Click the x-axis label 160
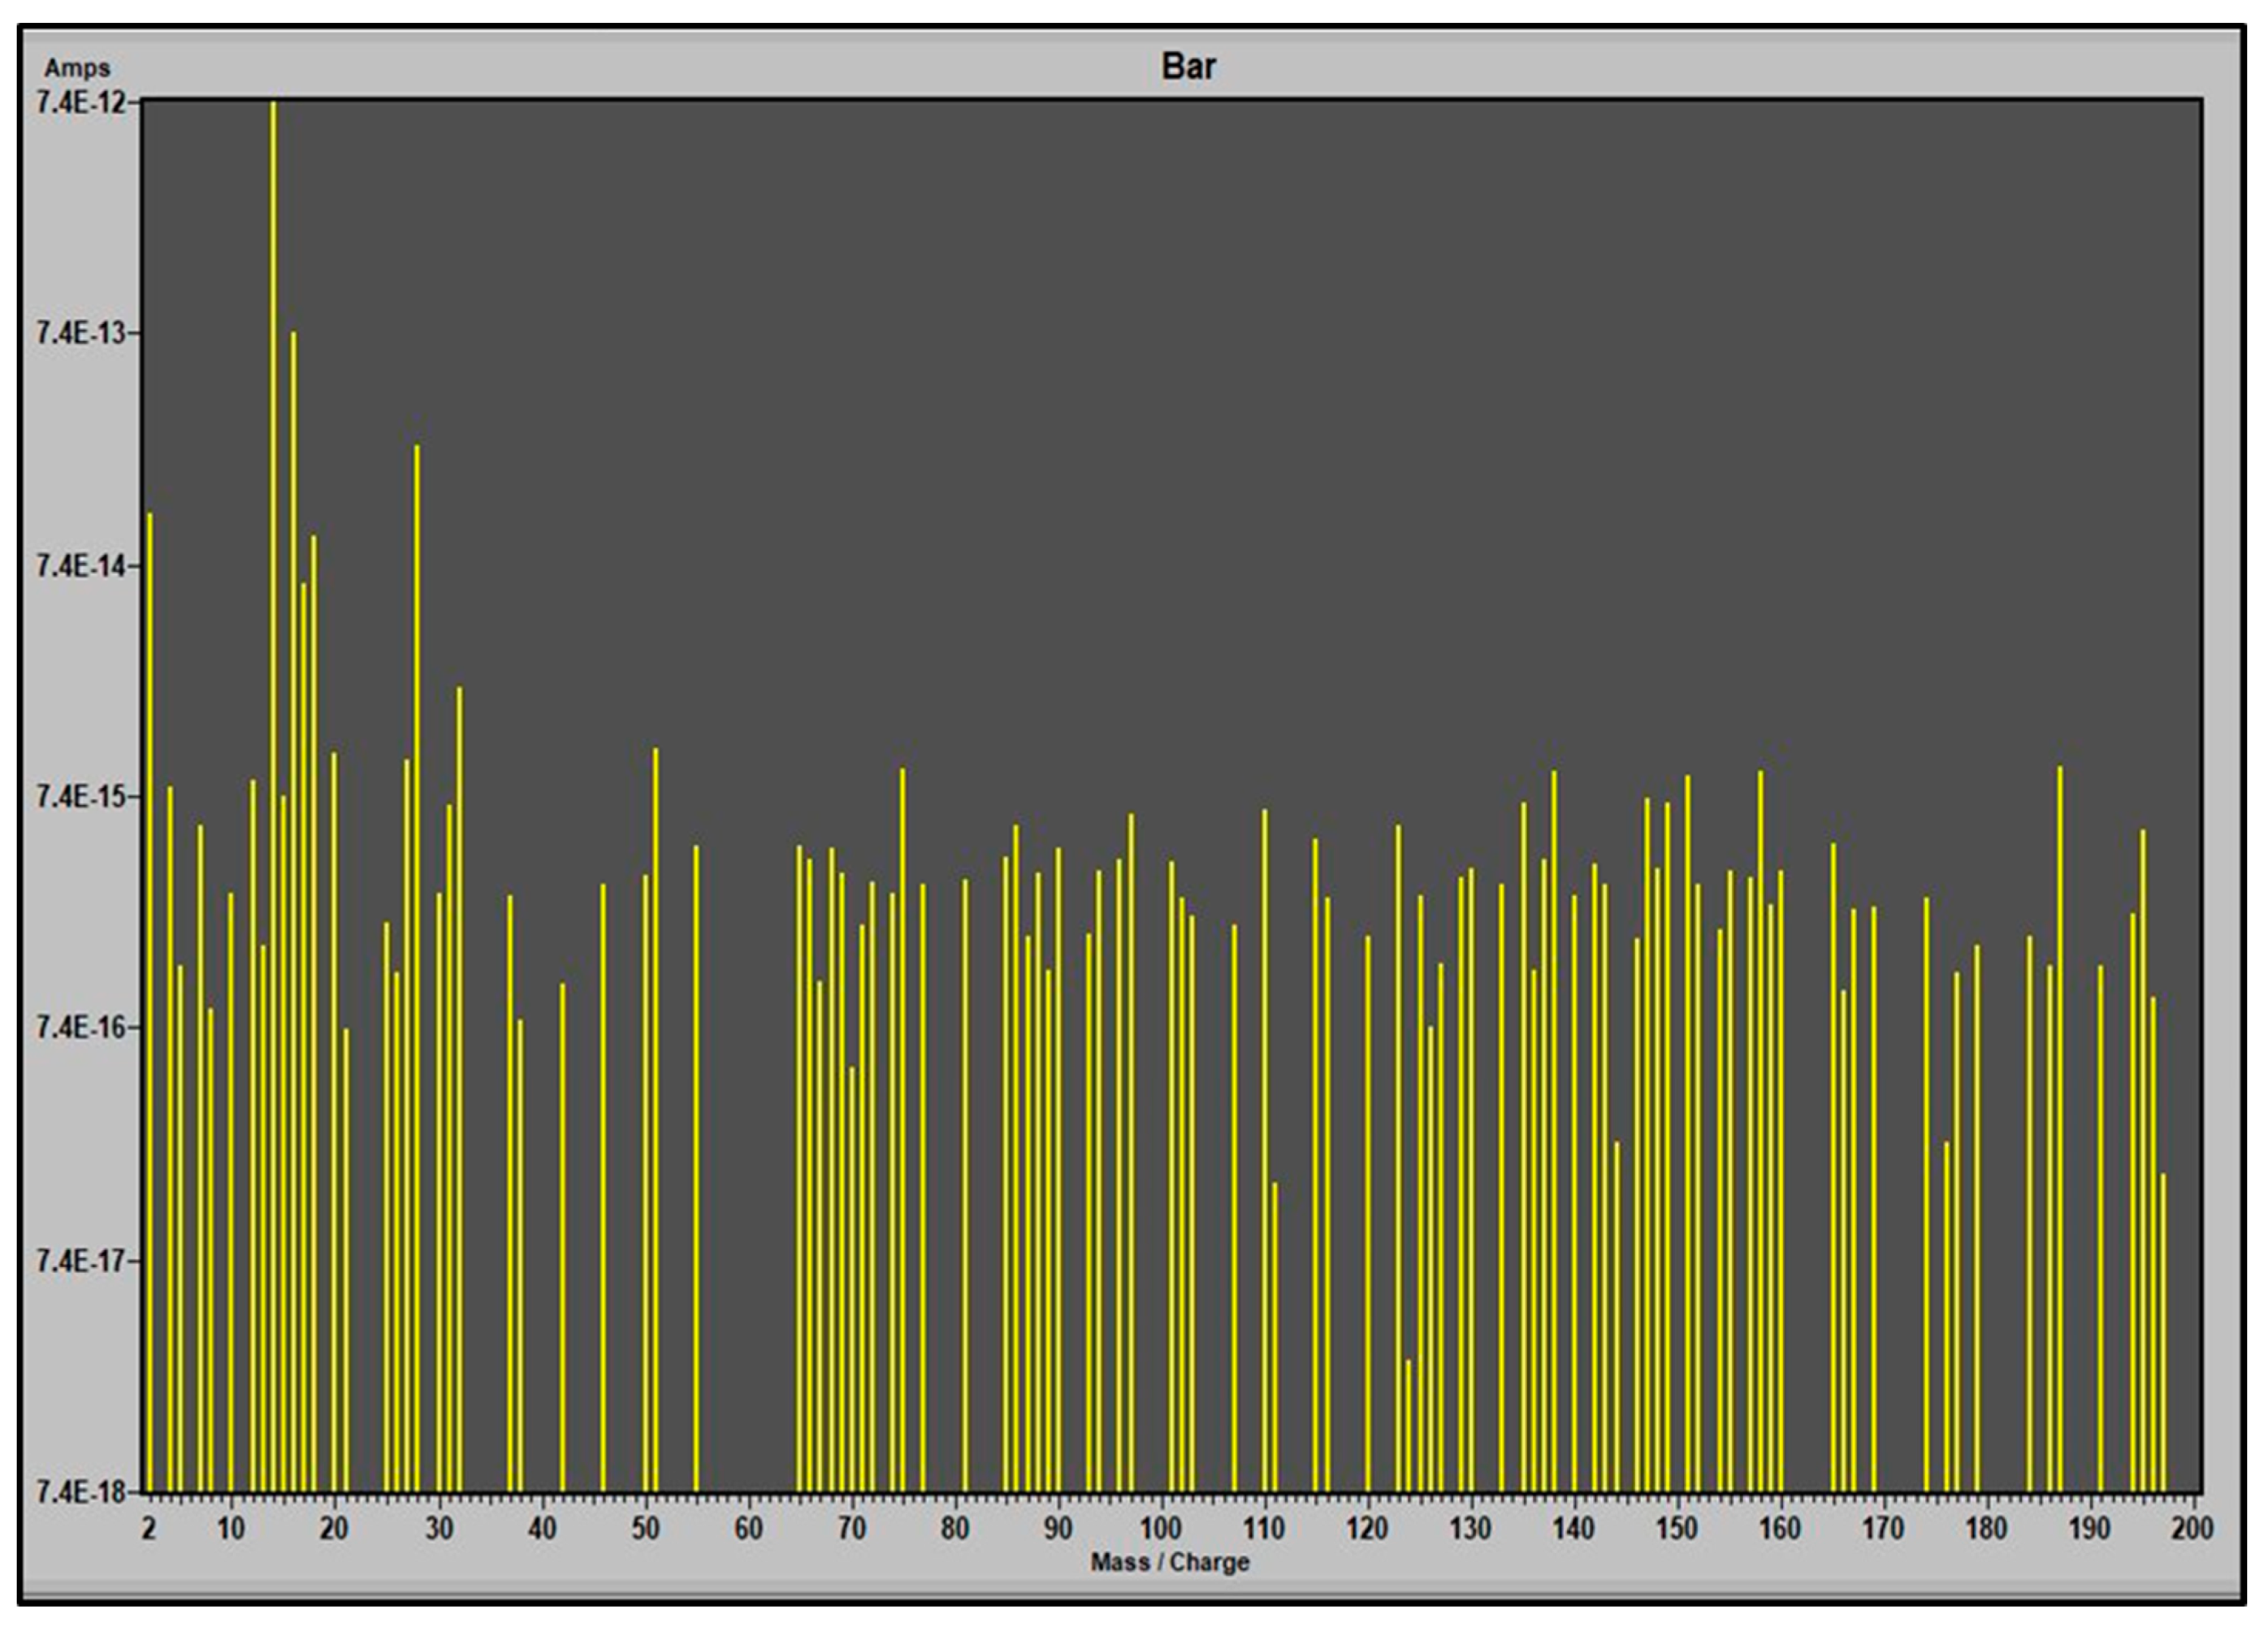 click(1780, 1529)
